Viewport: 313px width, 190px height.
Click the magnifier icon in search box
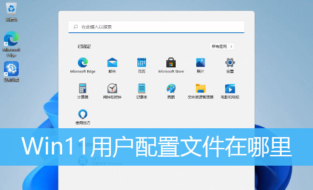coord(76,27)
